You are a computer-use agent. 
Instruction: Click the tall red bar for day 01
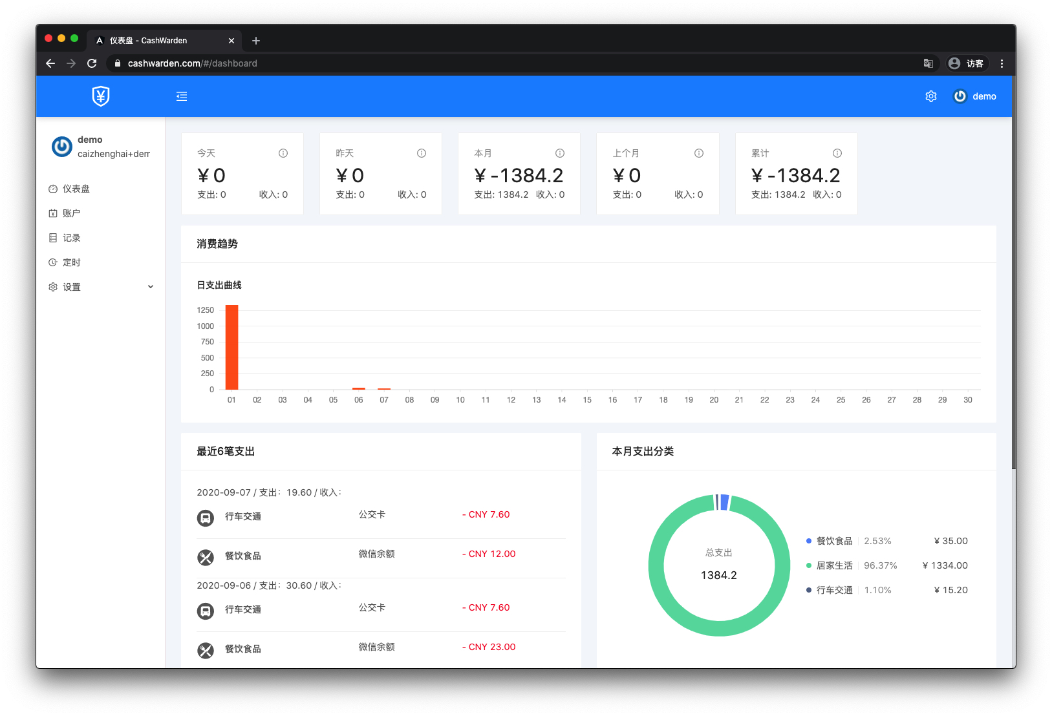pos(231,347)
